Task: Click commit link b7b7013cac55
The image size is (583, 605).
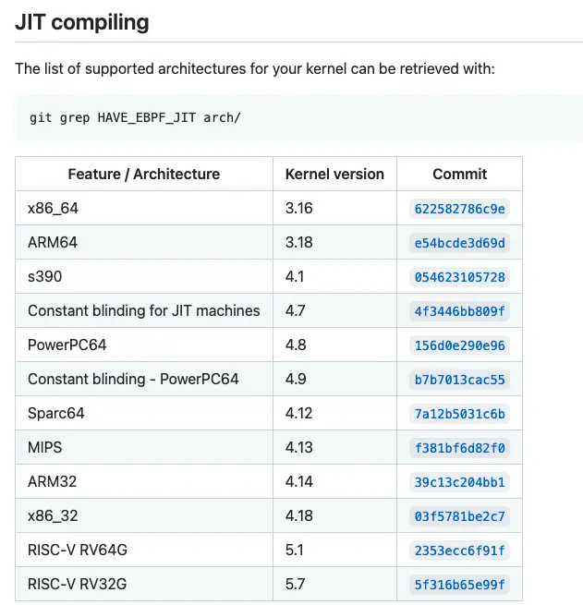Action: 459,380
